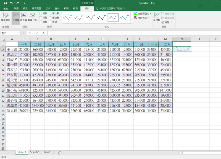This screenshot has height=159, width=221.
Task: Add a new sheet with plus button
Action: (60, 153)
